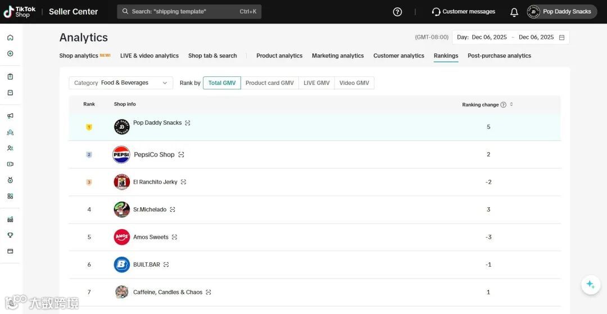Open the Amos Sweets entry

point(151,237)
